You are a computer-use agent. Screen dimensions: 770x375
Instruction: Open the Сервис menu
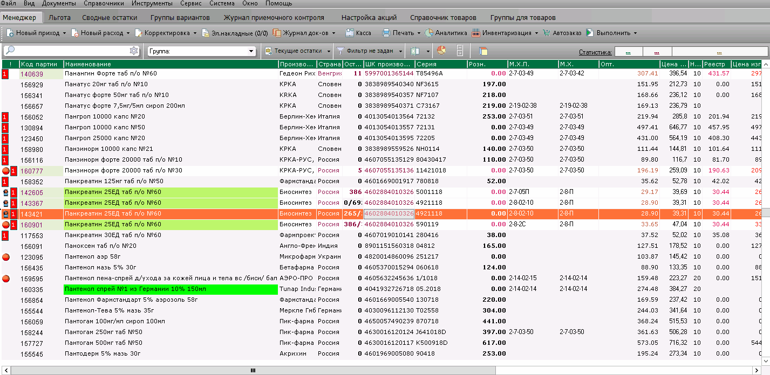tap(191, 3)
